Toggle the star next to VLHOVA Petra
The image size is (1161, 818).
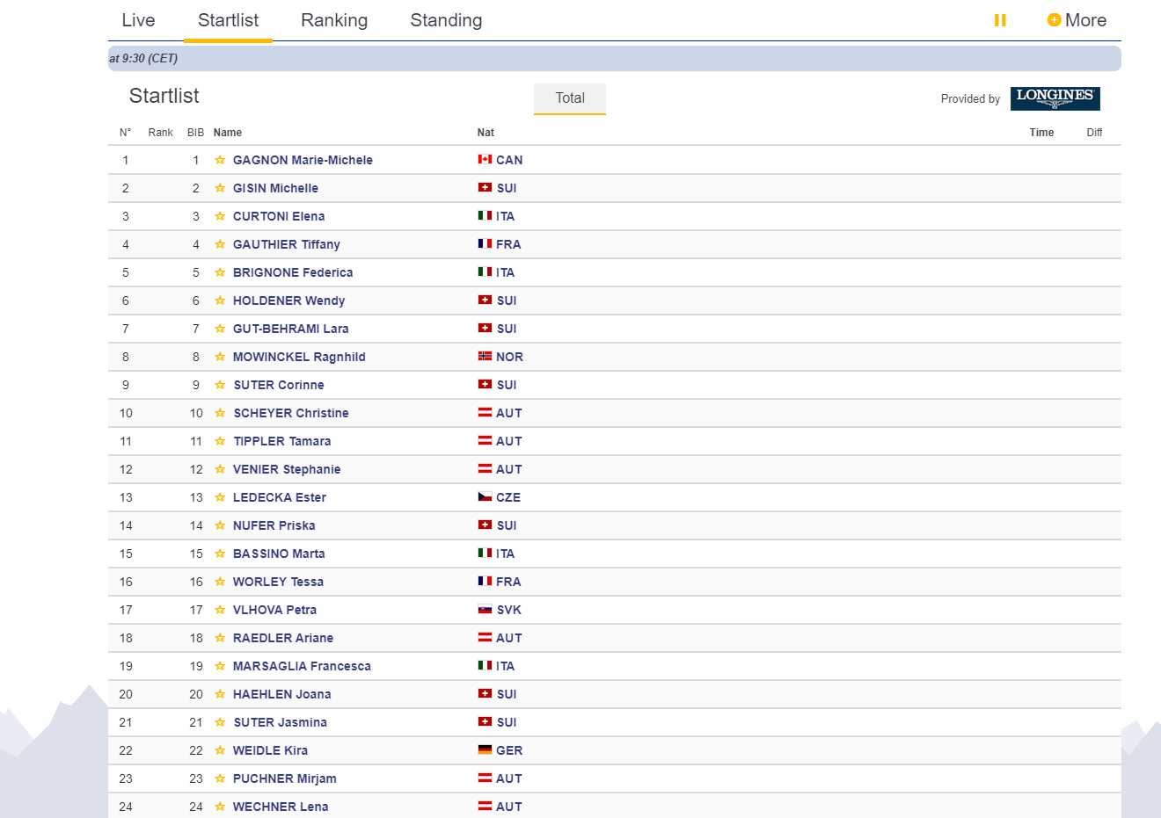[x=220, y=610]
